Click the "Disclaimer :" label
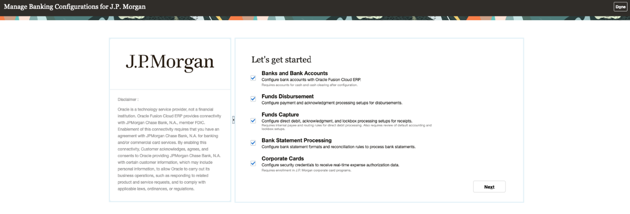Image resolution: width=630 pixels, height=214 pixels. coord(128,100)
